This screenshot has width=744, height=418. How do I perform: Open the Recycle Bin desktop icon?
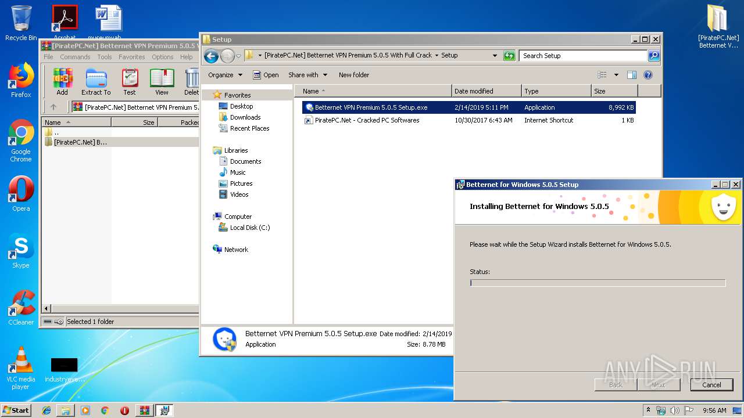[21, 23]
